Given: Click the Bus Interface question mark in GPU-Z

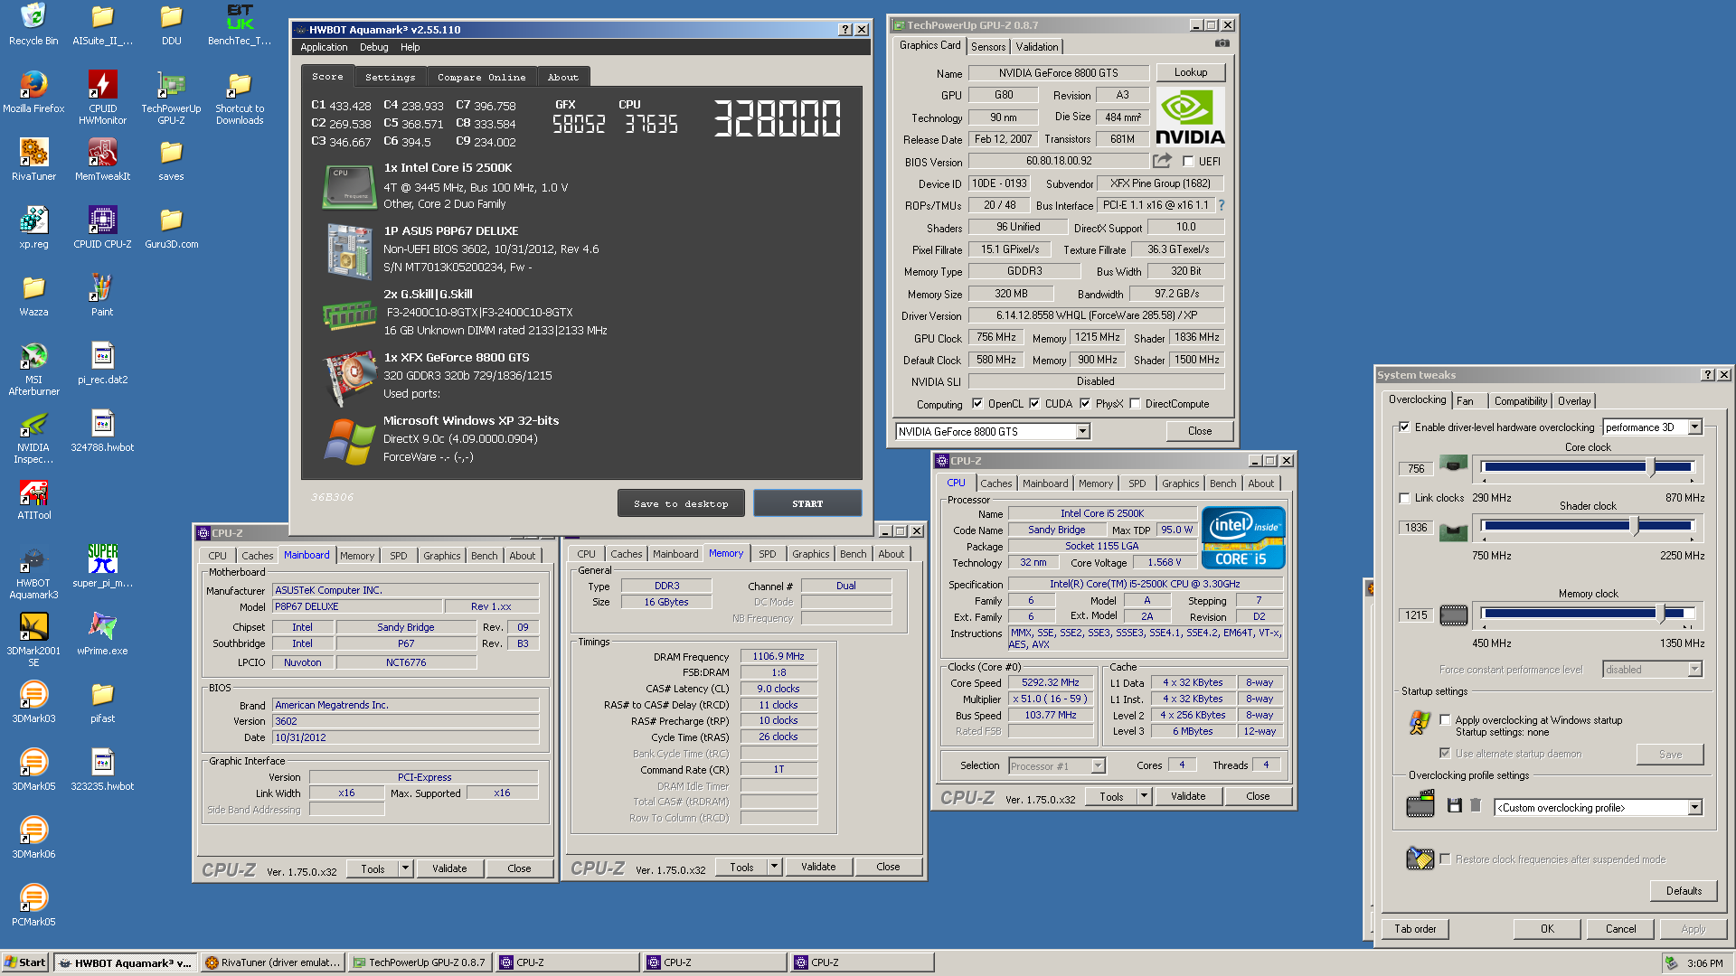Looking at the screenshot, I should tap(1221, 205).
